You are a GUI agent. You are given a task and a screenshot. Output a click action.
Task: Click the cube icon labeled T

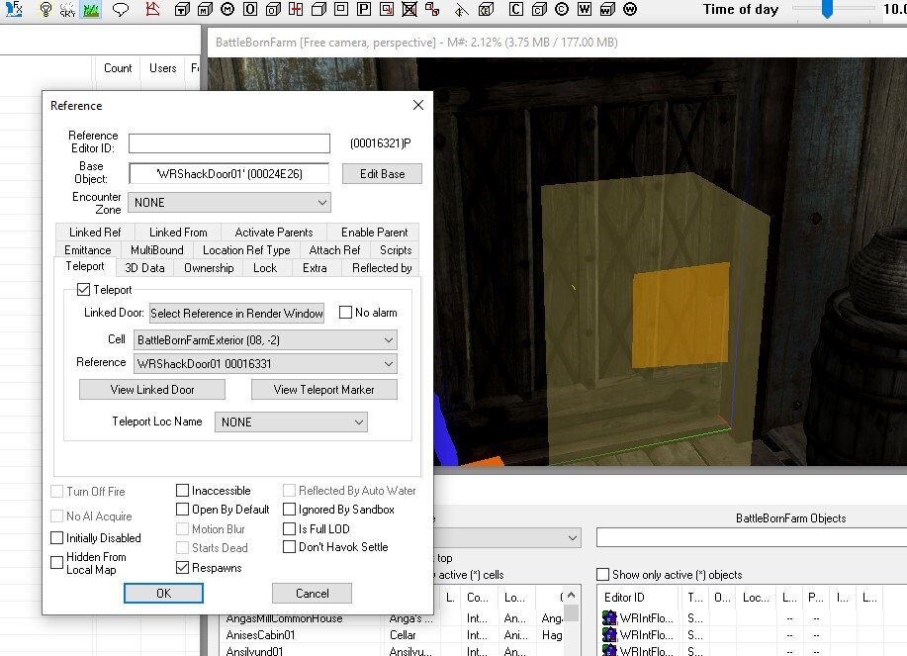pyautogui.click(x=182, y=9)
